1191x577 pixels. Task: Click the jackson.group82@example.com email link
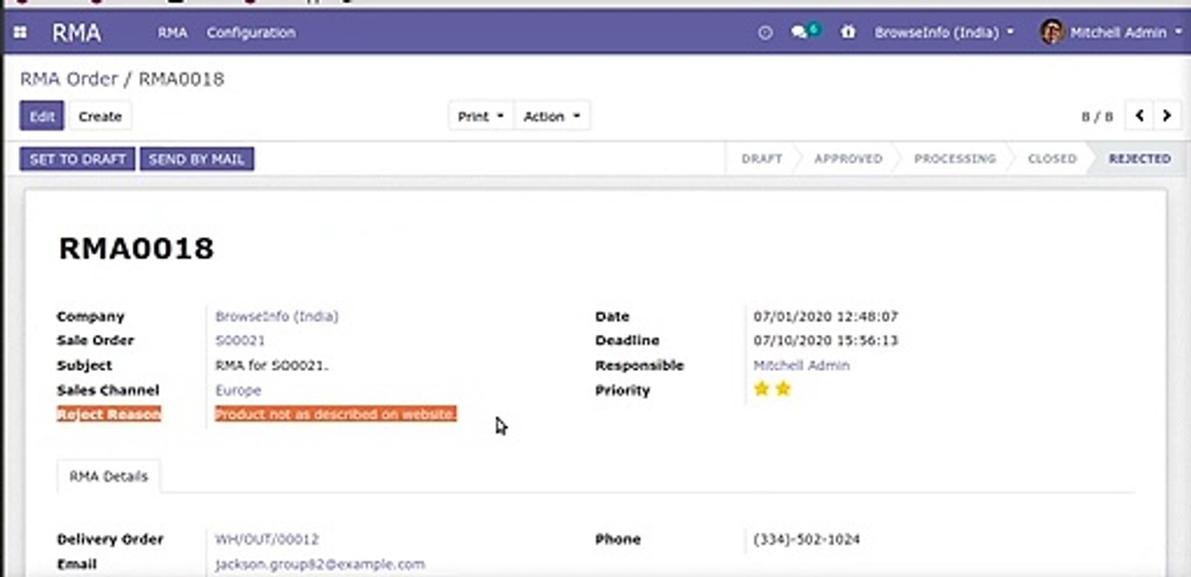[320, 564]
